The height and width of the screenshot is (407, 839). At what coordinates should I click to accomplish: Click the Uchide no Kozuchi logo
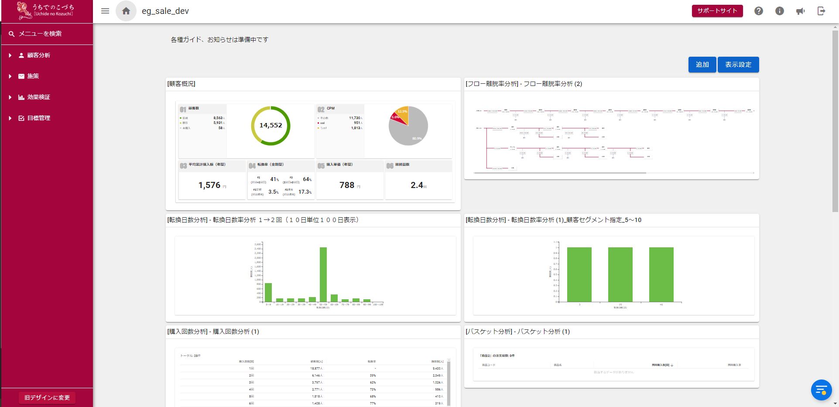coord(47,11)
